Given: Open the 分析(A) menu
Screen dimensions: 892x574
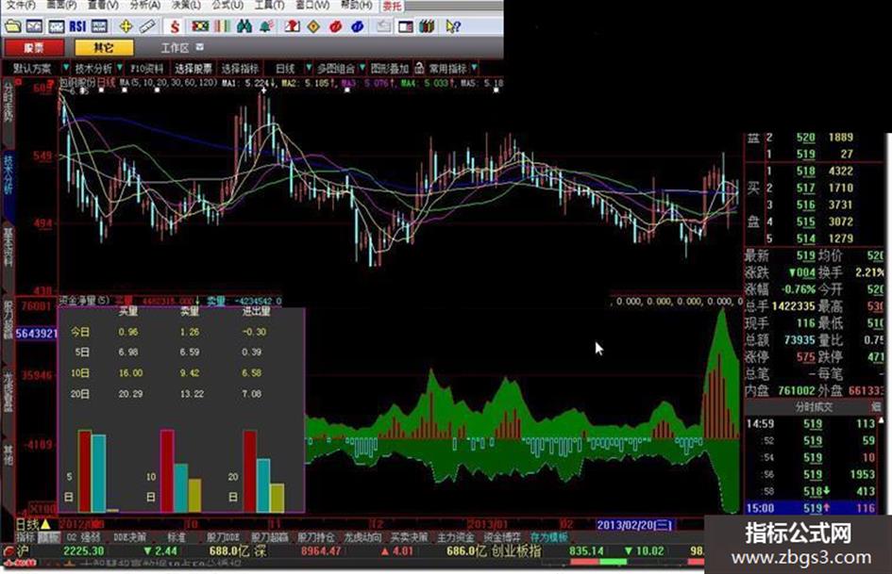Looking at the screenshot, I should 144,5.
